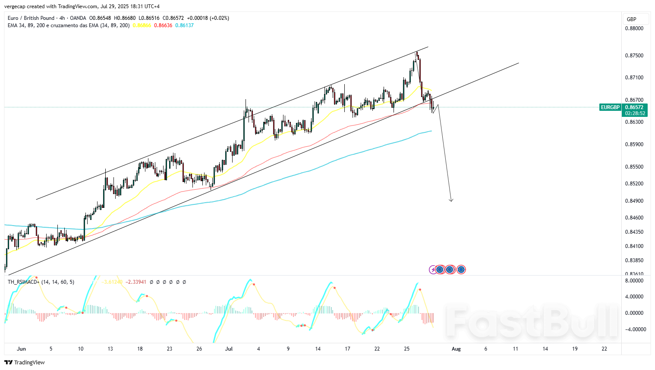The width and height of the screenshot is (655, 370).
Task: Click the red EMA value 0.86636
Action: pos(163,25)
